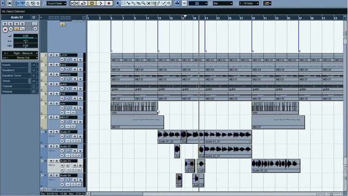Screen dimensions: 348x196
Task: Toggle monitor on the guitar track
Action: click(x=67, y=89)
